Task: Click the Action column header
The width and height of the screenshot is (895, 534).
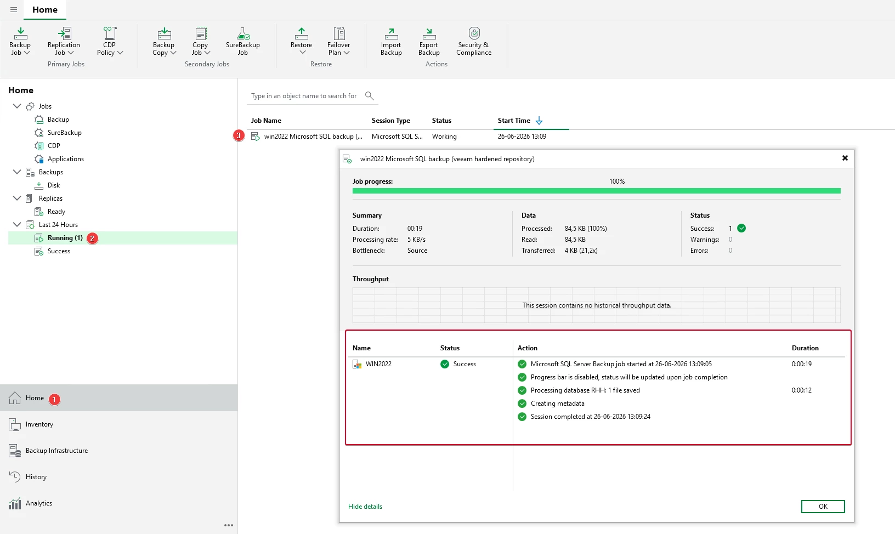Action: point(528,348)
